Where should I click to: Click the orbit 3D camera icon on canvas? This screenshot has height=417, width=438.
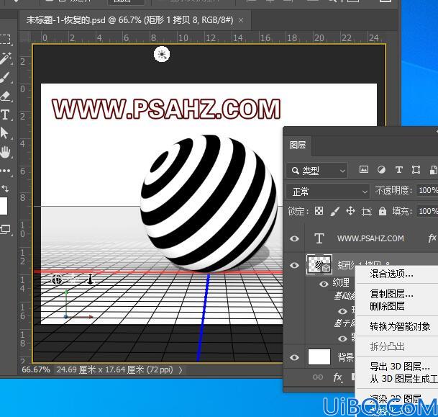[x=57, y=279]
